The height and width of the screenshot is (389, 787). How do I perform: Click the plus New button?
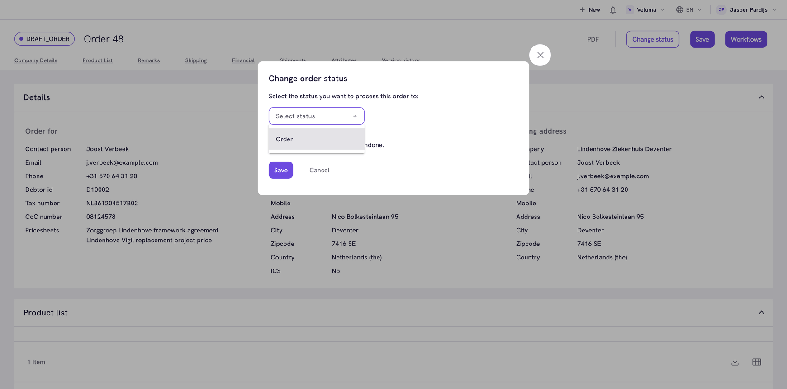pos(590,10)
